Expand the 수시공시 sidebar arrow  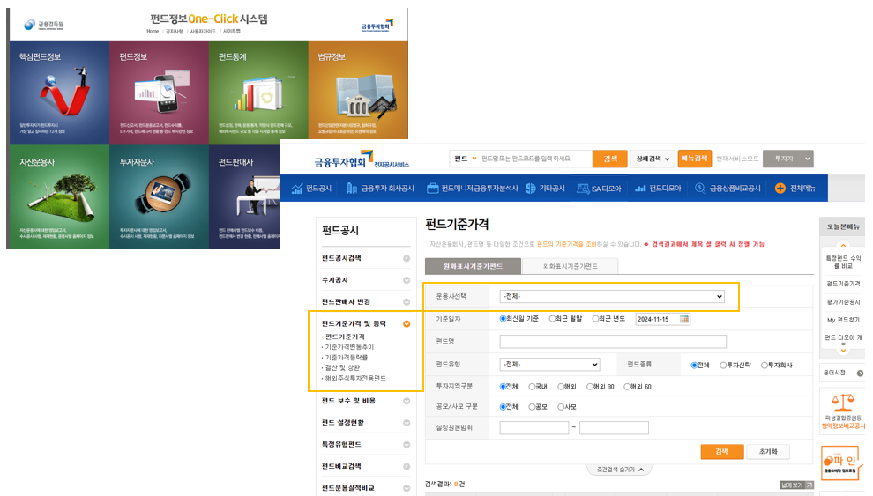407,280
